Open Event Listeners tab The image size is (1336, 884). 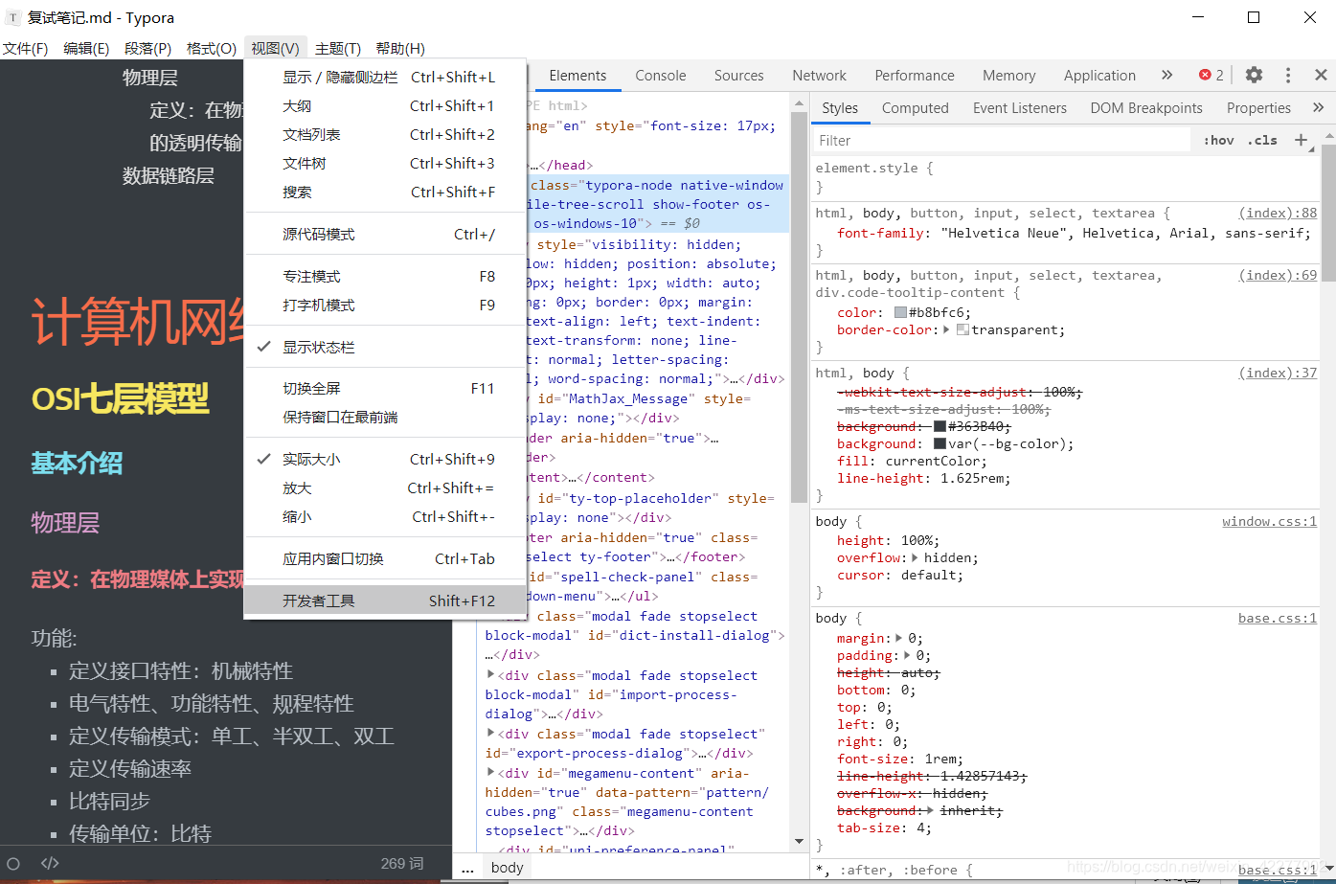pos(1019,108)
